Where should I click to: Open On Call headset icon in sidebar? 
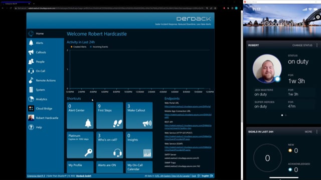(31, 71)
